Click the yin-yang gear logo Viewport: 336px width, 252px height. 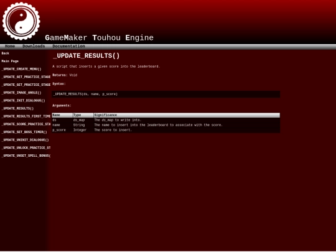(21, 21)
